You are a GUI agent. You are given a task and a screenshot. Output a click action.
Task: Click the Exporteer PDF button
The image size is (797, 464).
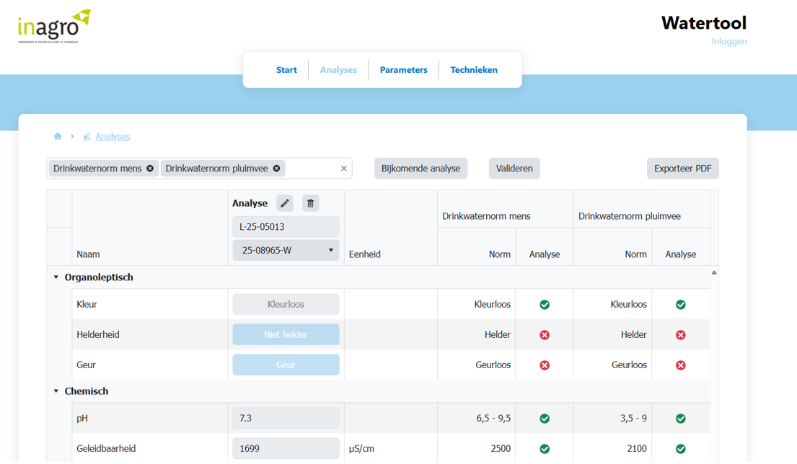682,169
